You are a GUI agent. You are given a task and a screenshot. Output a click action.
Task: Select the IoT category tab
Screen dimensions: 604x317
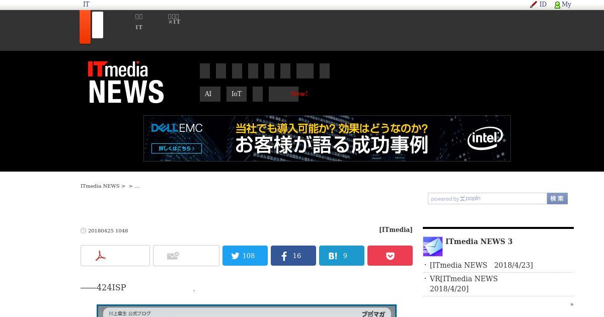(x=237, y=94)
